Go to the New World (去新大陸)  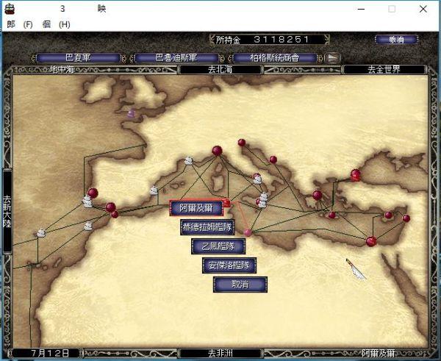7,212
